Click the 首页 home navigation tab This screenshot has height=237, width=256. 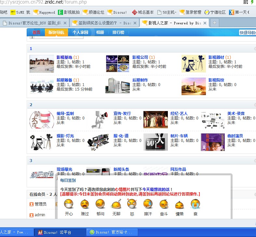[x=36, y=32]
